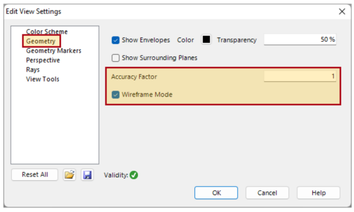This screenshot has width=354, height=212.
Task: Click the green Validity checkmark icon
Action: 134,175
